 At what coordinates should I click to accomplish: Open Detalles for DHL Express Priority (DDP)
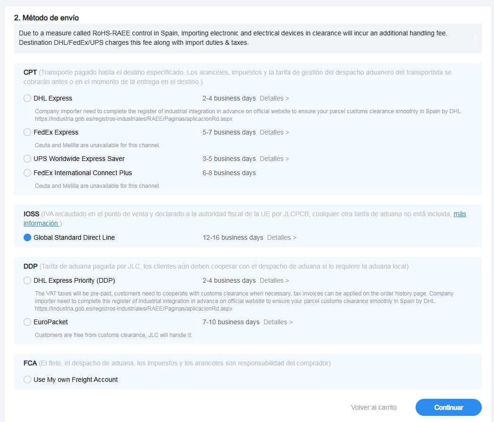pyautogui.click(x=274, y=280)
